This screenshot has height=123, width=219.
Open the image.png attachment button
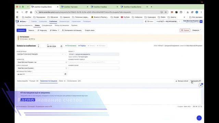pos(42,30)
